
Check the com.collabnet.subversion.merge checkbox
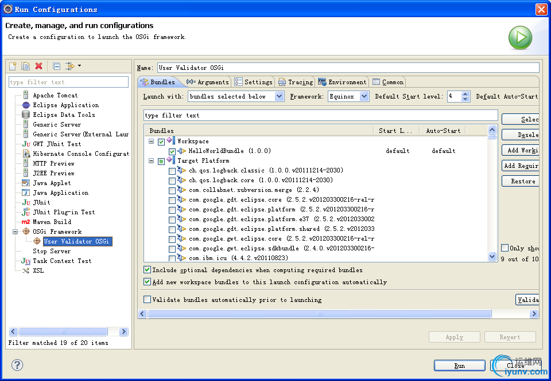[172, 190]
